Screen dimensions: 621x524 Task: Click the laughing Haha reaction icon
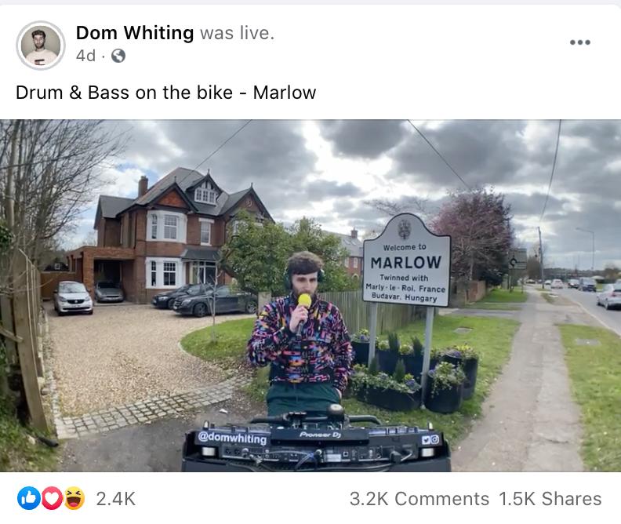(x=74, y=498)
